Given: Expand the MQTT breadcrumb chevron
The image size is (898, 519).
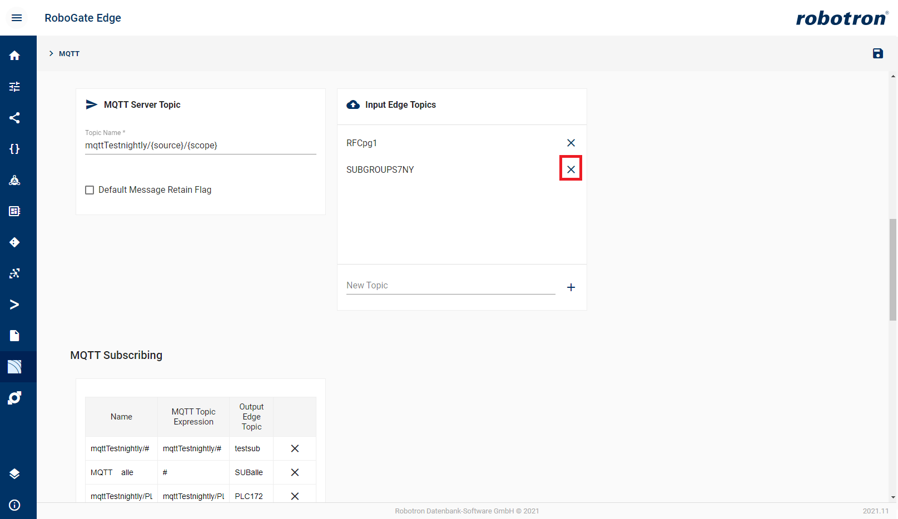Looking at the screenshot, I should click(51, 53).
